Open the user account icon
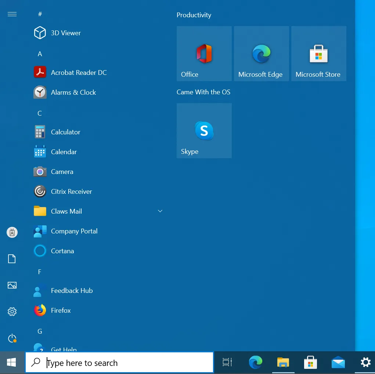375x374 pixels. click(12, 232)
